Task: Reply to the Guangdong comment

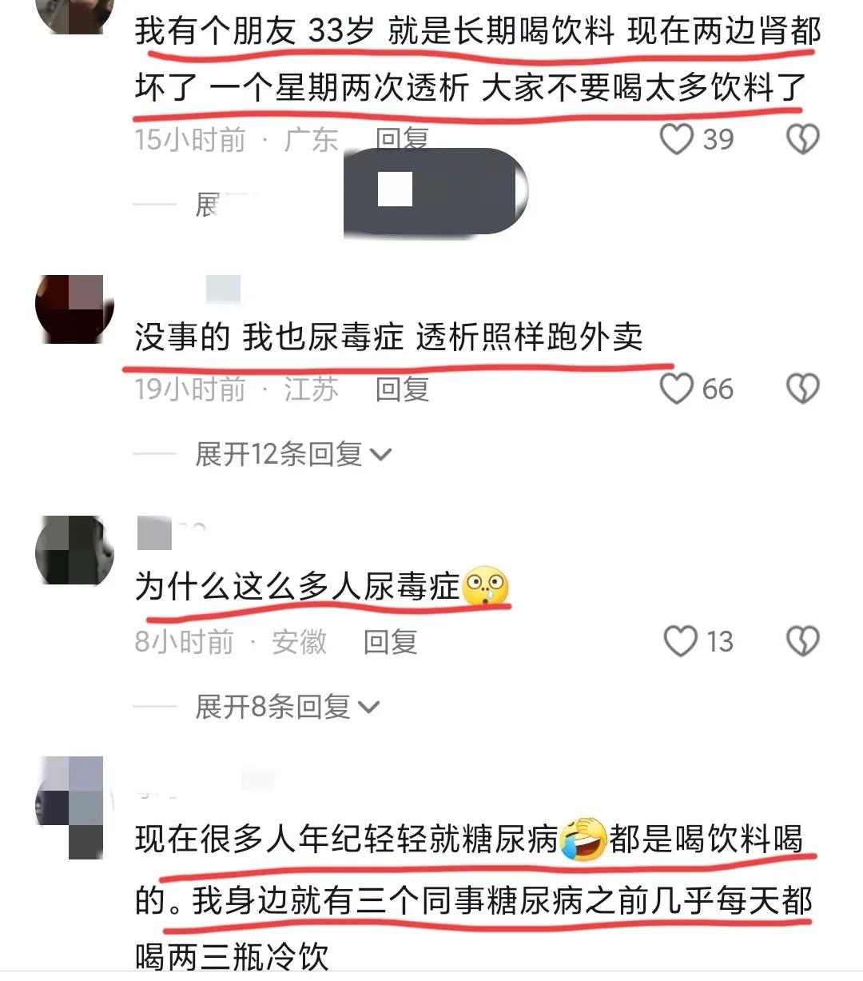Action: [403, 139]
